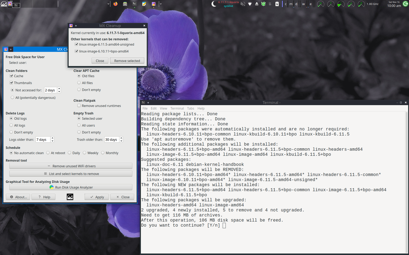The height and width of the screenshot is (255, 409).
Task: Click the MX Cleanup logo between Help and Apply
Action: click(x=70, y=197)
